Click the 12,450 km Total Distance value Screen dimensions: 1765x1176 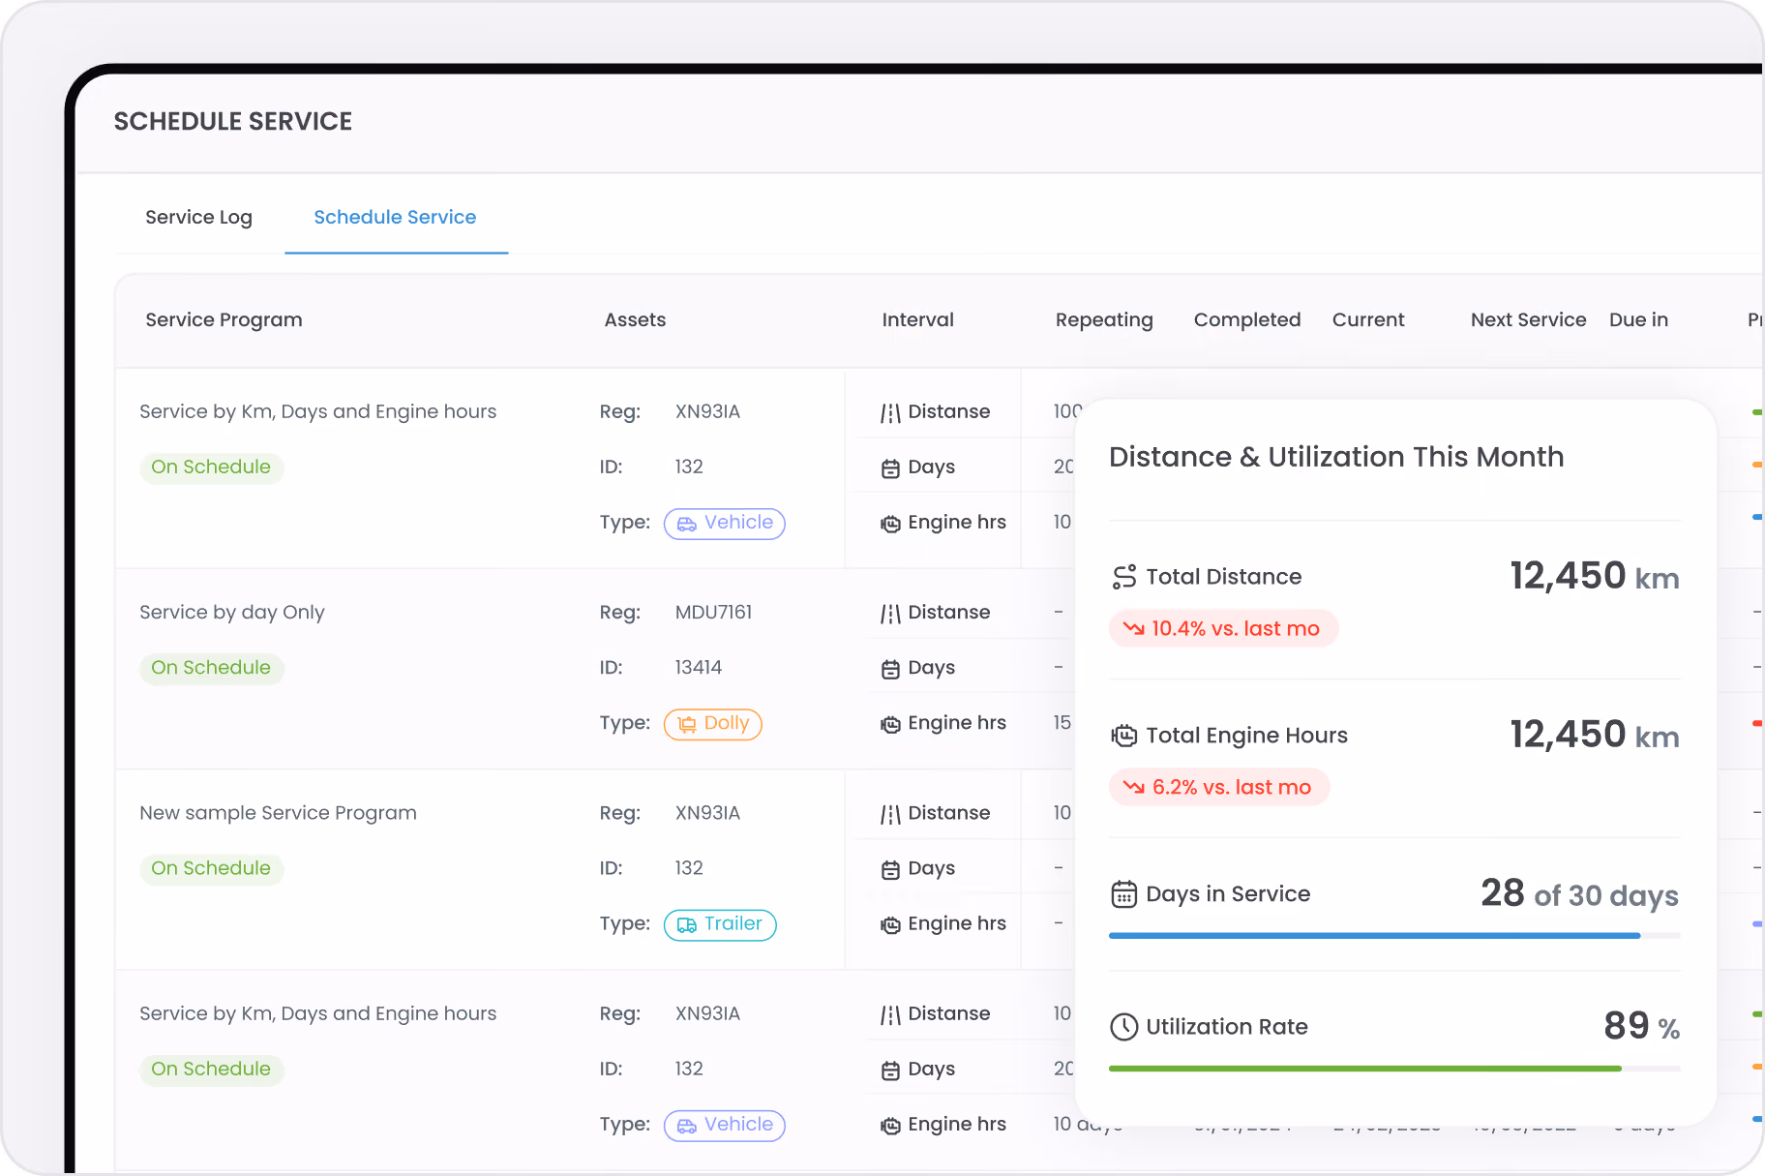[1594, 577]
